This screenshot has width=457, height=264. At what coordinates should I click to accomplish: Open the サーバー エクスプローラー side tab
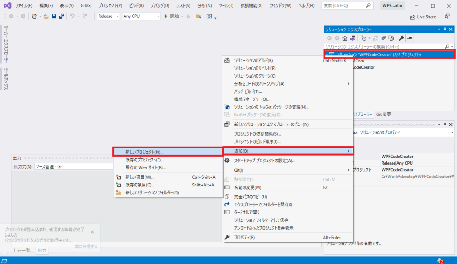6,45
